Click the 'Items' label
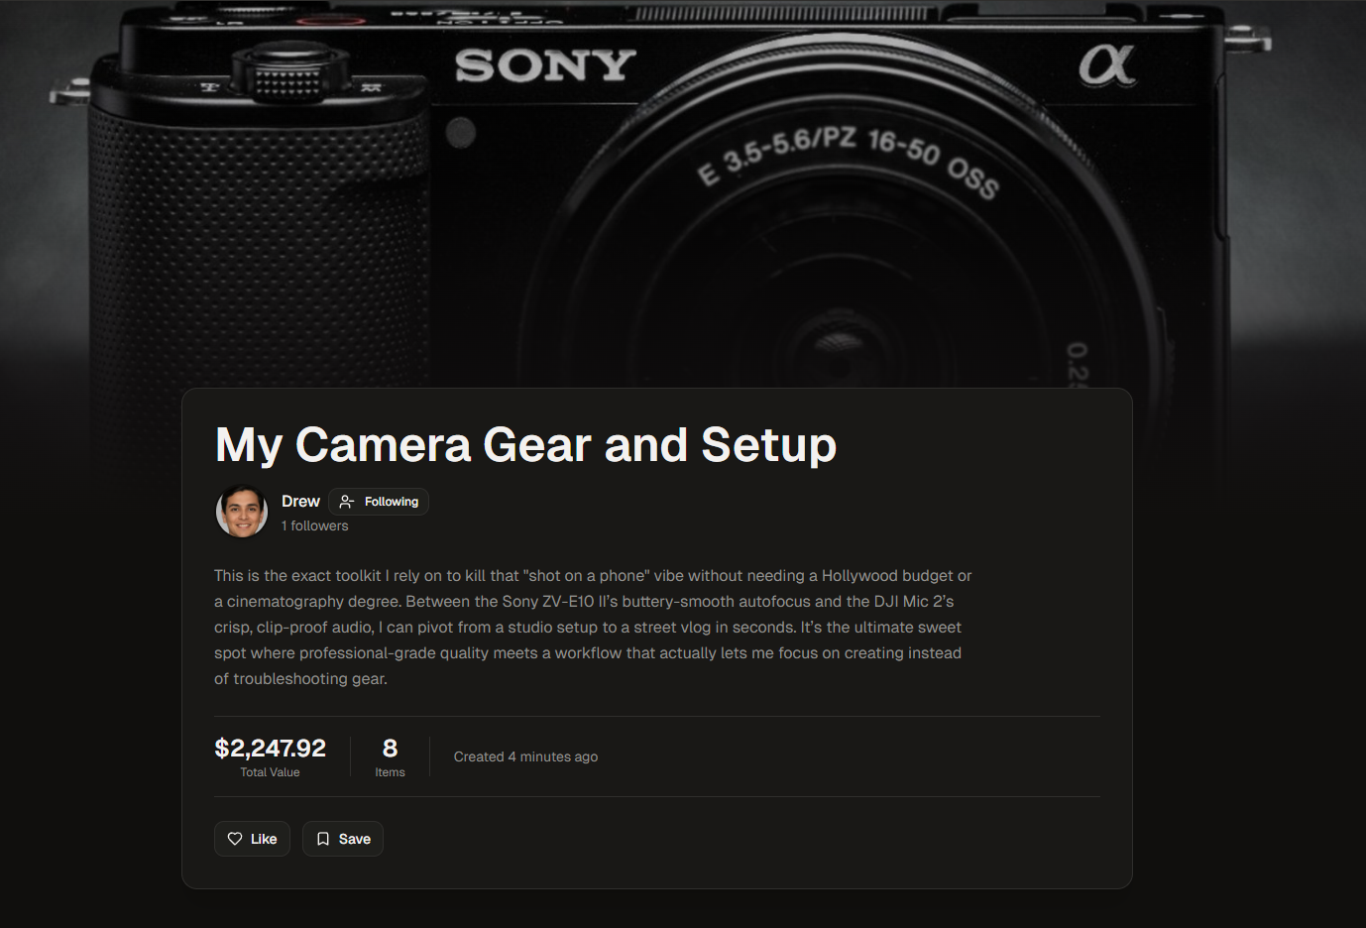The width and height of the screenshot is (1366, 928). coord(390,772)
